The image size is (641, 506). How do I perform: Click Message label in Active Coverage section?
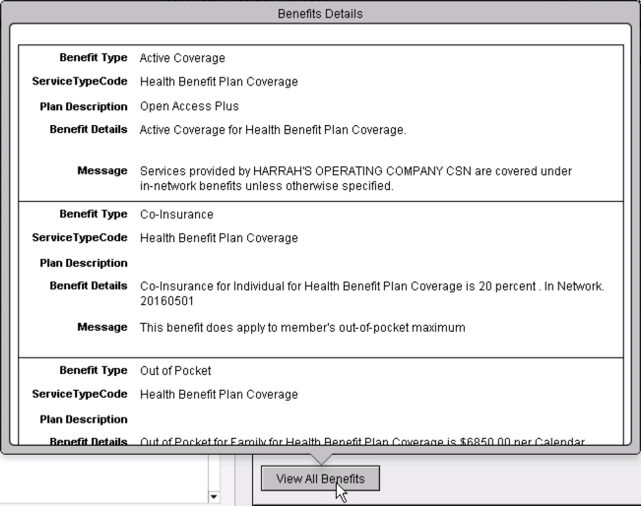[x=101, y=171]
